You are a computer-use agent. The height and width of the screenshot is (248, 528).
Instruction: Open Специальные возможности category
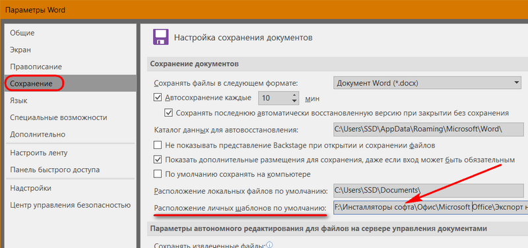coord(59,117)
